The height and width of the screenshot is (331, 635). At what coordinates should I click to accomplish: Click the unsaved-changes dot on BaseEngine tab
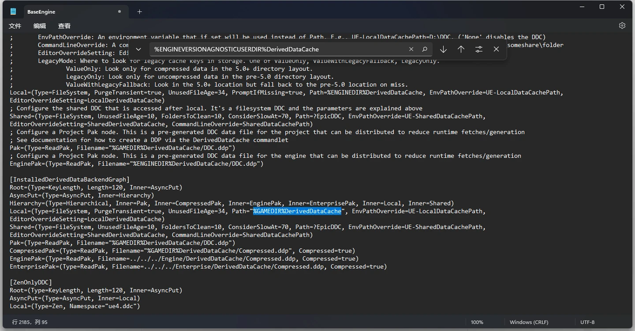(119, 11)
